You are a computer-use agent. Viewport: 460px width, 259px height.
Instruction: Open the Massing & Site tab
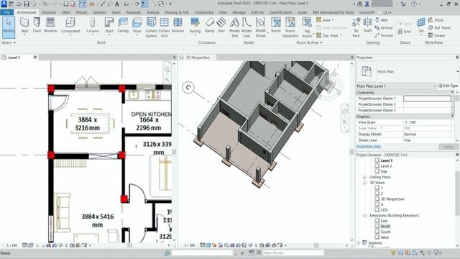point(177,12)
